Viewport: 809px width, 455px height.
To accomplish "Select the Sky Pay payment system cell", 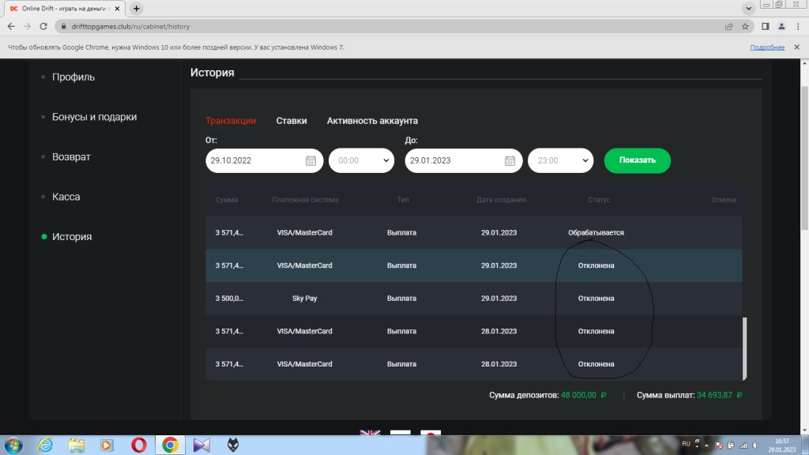I will 304,298.
